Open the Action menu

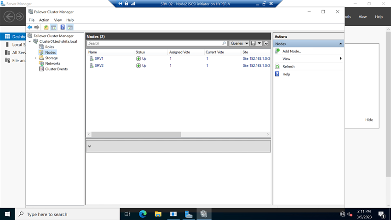coord(44,20)
